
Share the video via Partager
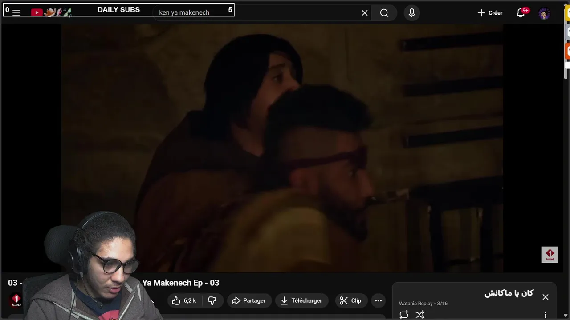click(249, 300)
